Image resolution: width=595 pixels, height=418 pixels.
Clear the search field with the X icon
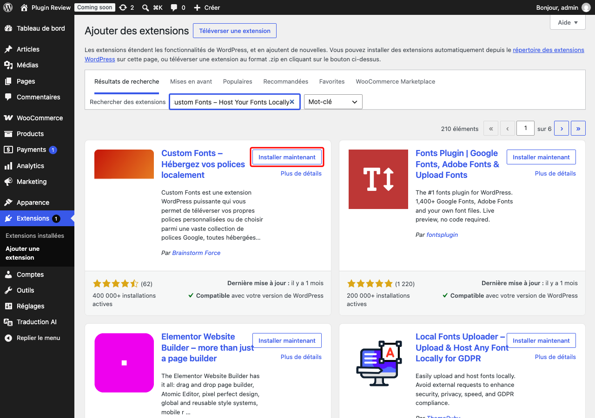coord(292,102)
